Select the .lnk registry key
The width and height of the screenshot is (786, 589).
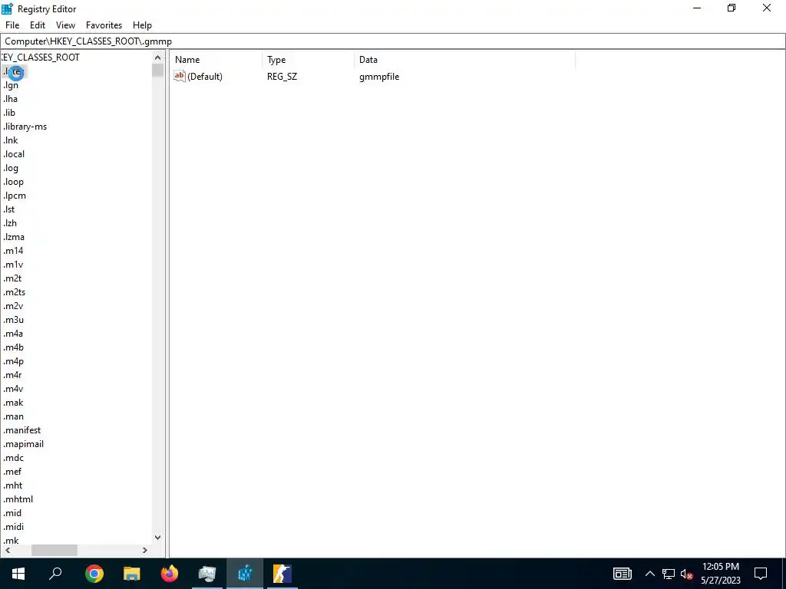pos(11,140)
